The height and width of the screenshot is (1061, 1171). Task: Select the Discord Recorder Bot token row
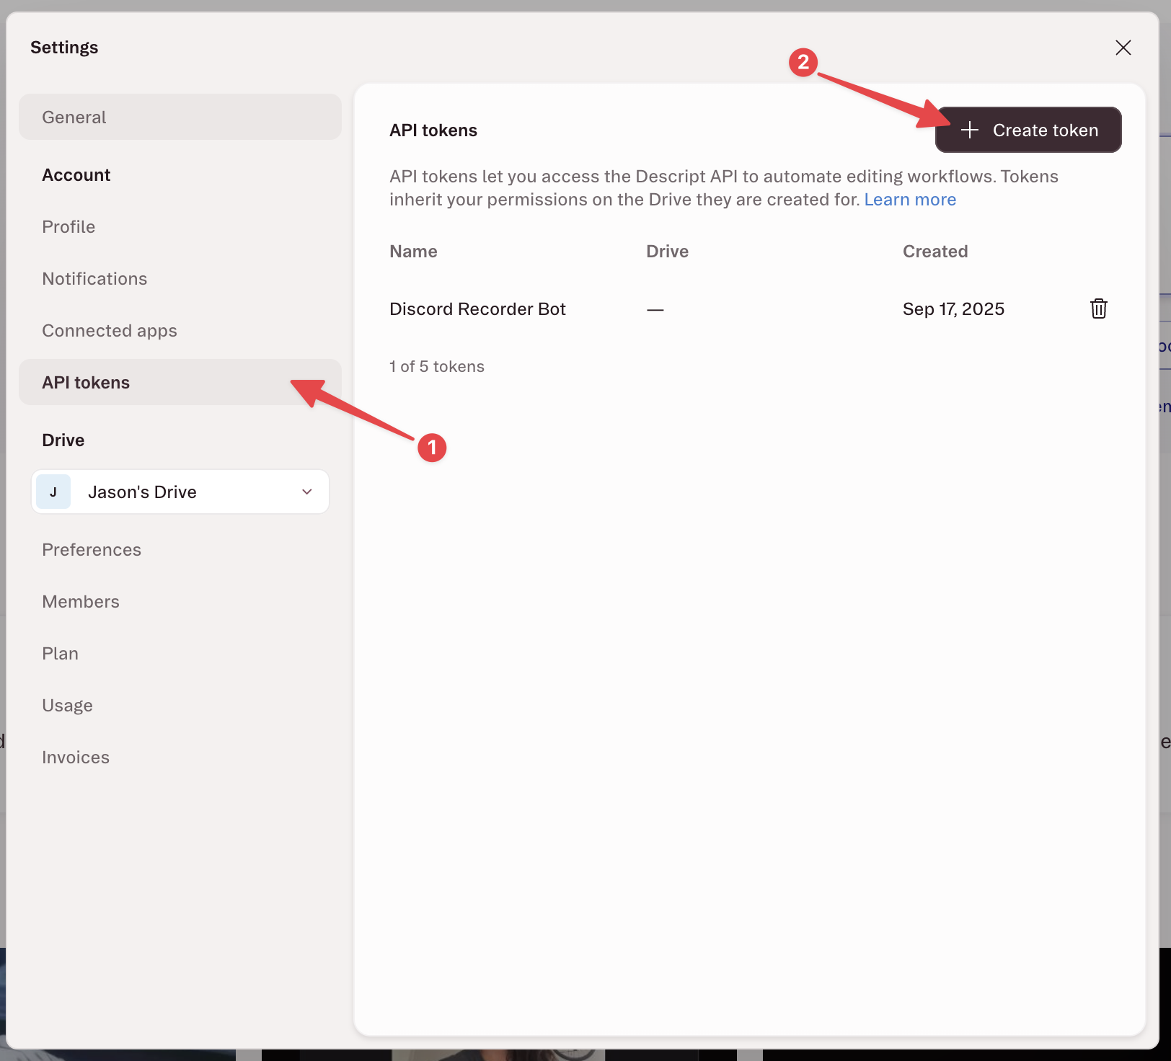477,308
